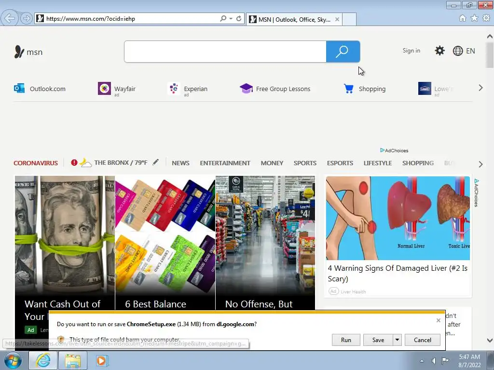Click the browser Forward arrow button

click(27, 19)
